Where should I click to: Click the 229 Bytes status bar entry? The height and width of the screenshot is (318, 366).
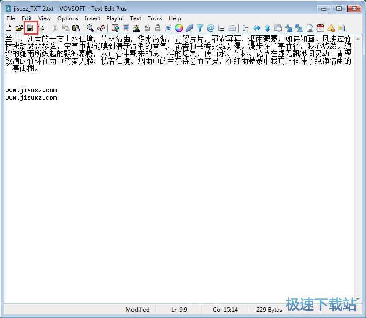coord(269,309)
